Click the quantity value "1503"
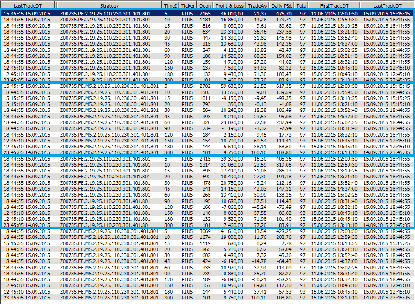 click(x=205, y=92)
